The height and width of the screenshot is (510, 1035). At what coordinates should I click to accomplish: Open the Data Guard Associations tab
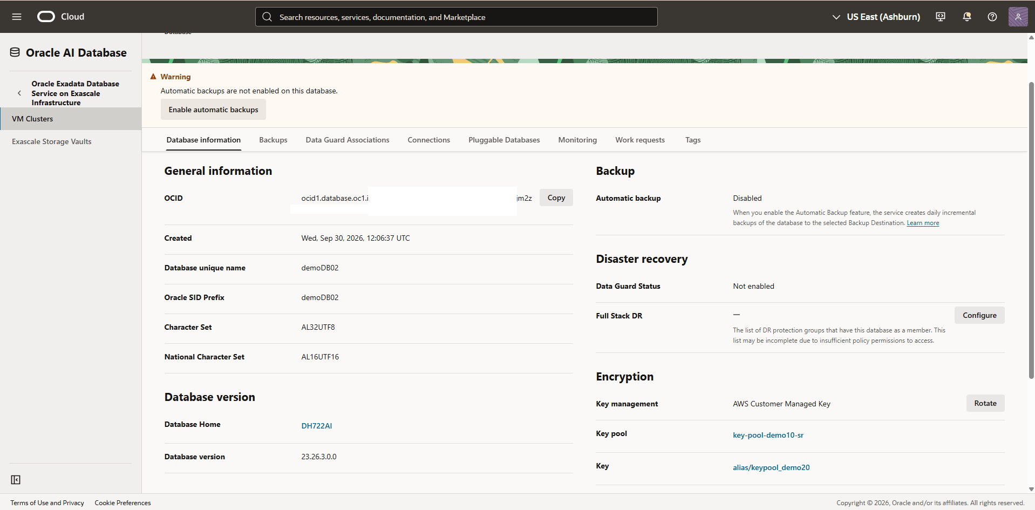tap(348, 140)
